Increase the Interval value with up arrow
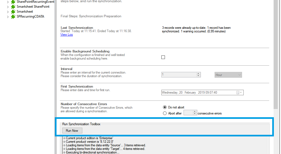The width and height of the screenshot is (281, 154). (x=198, y=74)
